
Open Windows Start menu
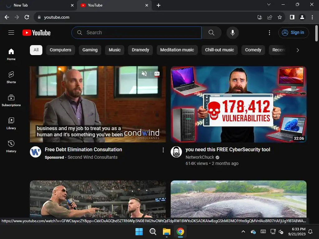coord(139,232)
